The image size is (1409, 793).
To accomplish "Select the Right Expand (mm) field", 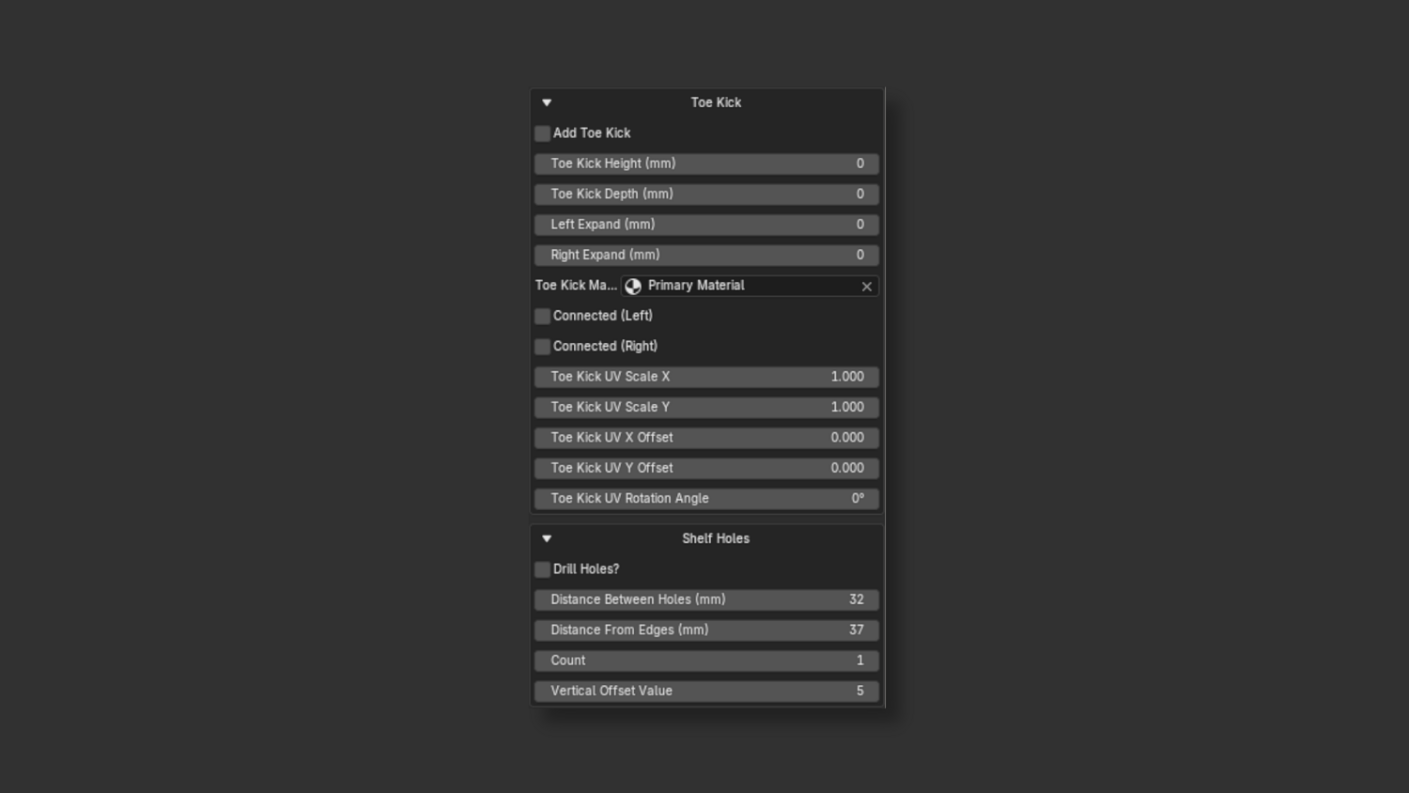I will (x=706, y=255).
